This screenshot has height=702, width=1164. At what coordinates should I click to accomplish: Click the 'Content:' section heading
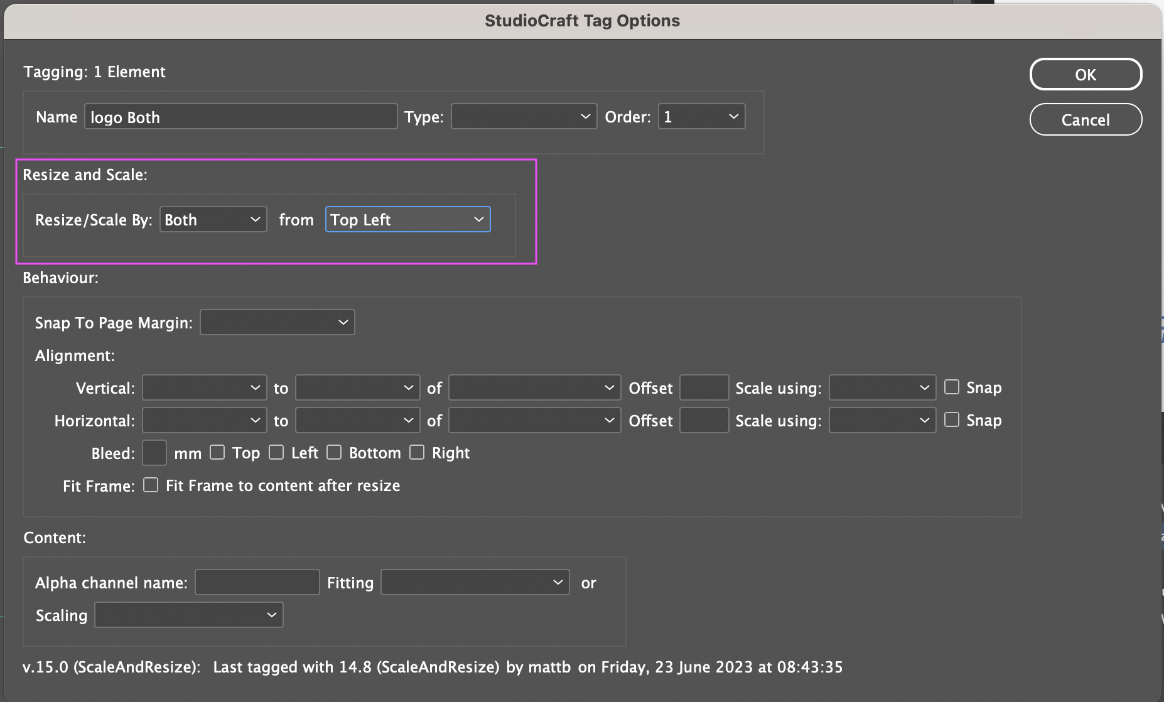click(55, 537)
